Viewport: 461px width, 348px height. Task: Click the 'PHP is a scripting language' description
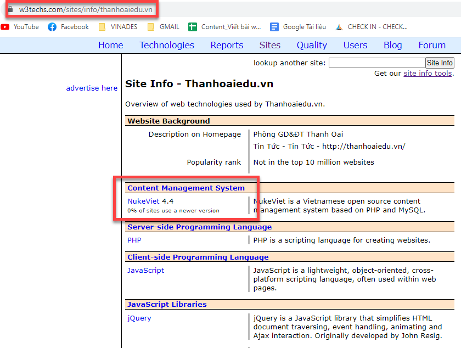coord(341,240)
